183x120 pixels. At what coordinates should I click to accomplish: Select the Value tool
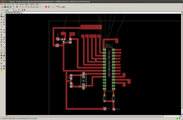click(4, 37)
